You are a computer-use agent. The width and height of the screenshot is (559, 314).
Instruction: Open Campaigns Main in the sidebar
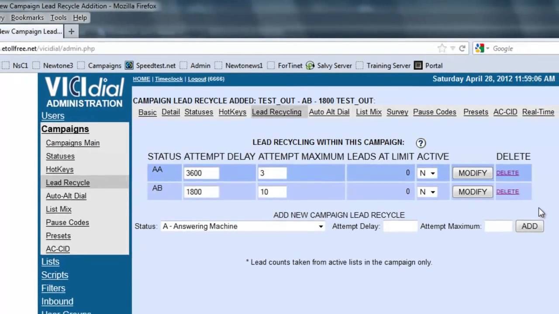[x=72, y=143]
